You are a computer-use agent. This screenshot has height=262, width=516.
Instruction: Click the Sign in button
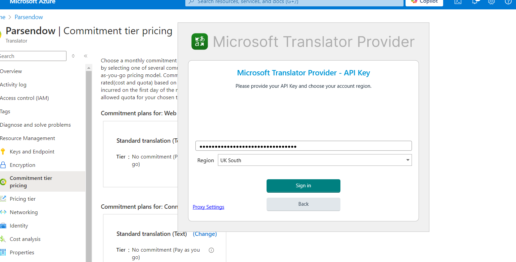click(303, 186)
